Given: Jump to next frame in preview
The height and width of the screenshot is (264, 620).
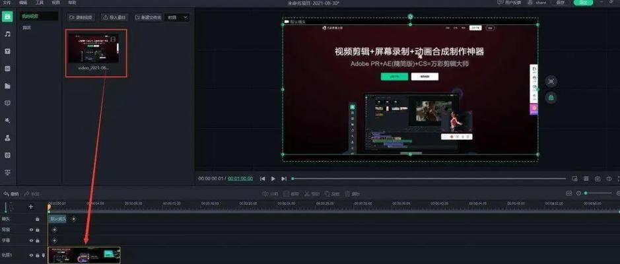Looking at the screenshot, I should 283,179.
